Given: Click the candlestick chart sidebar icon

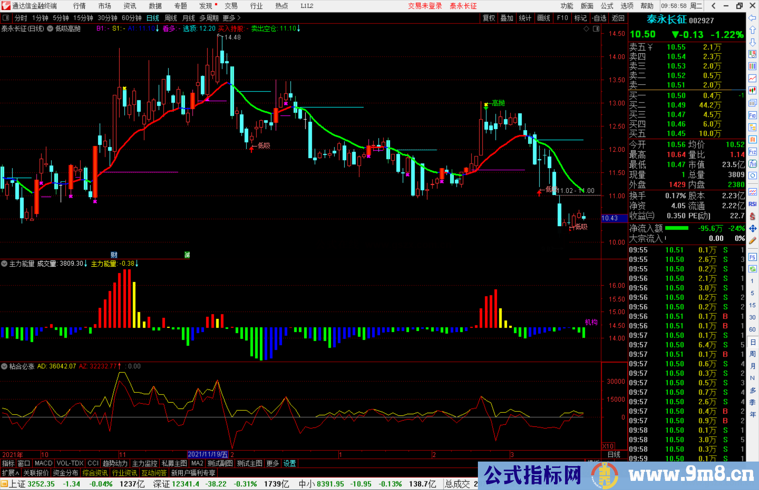Looking at the screenshot, I should pos(752,91).
